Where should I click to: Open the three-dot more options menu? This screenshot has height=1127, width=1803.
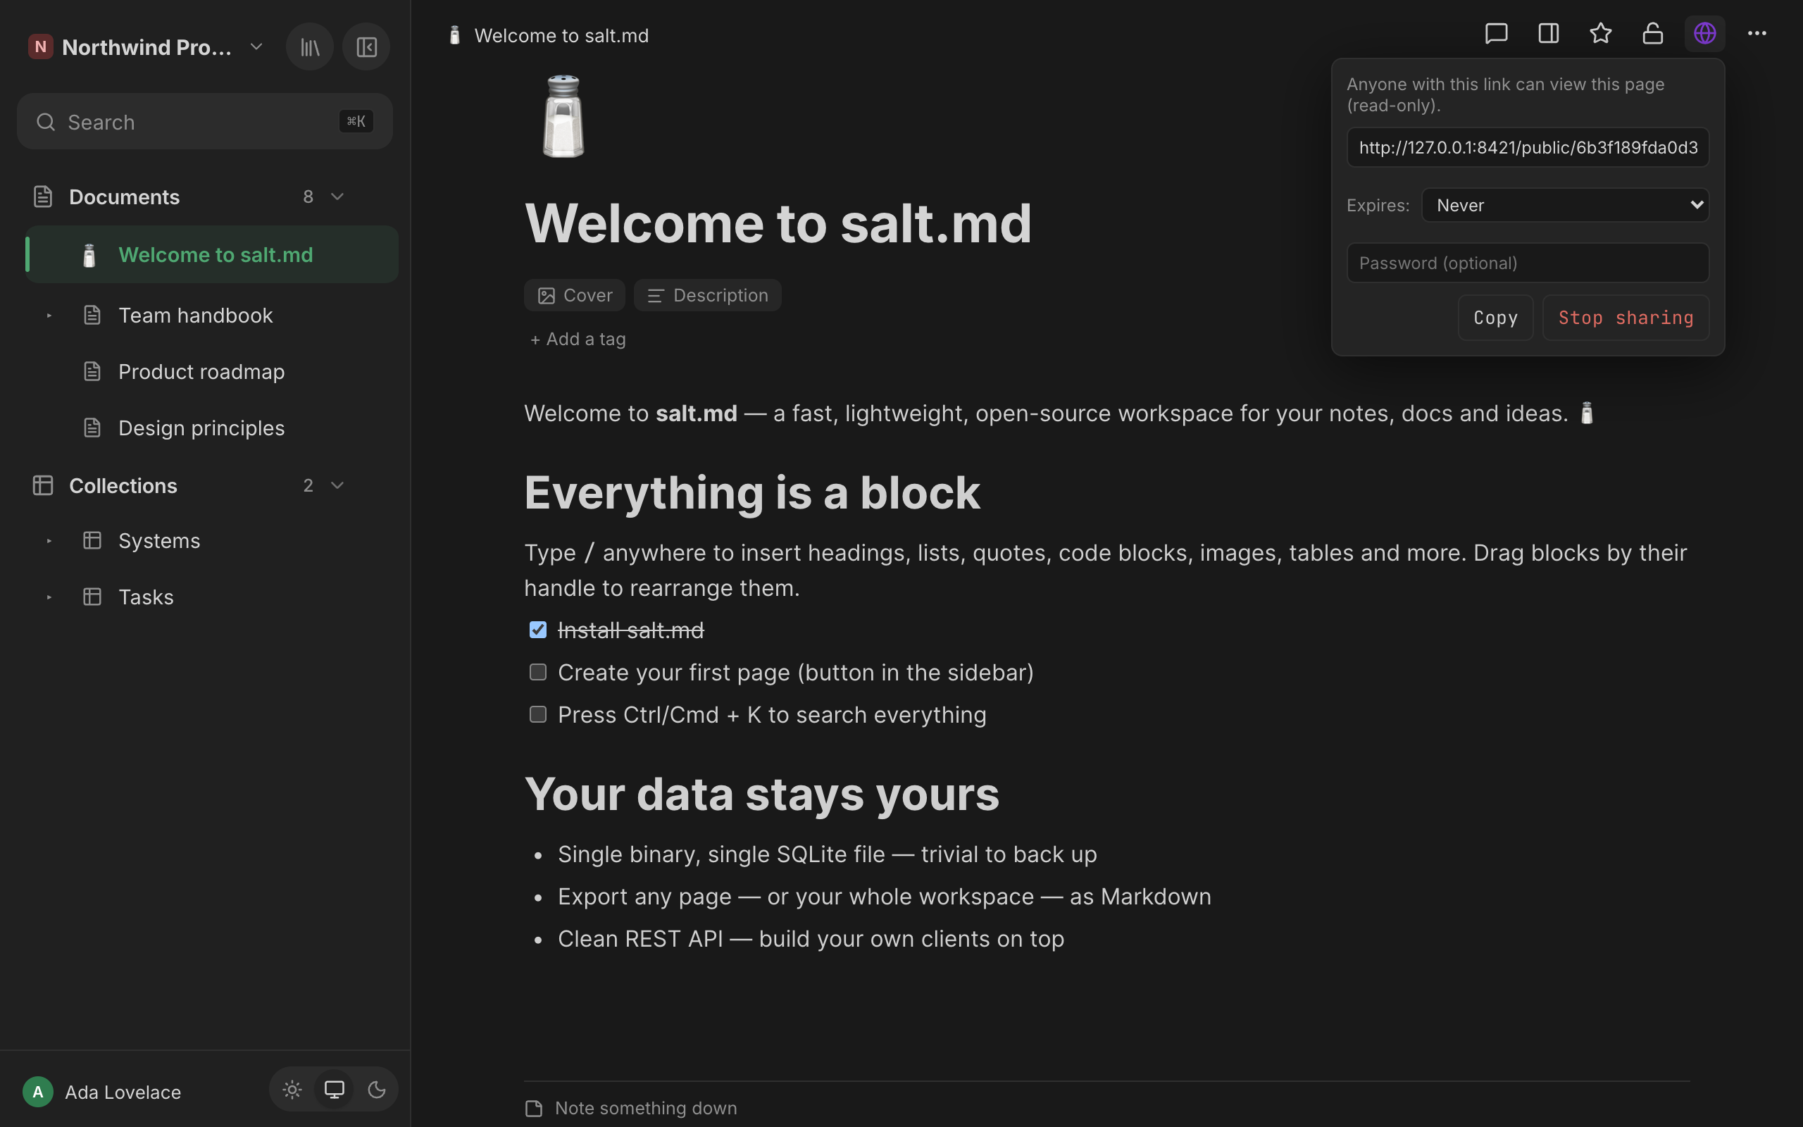click(1757, 34)
